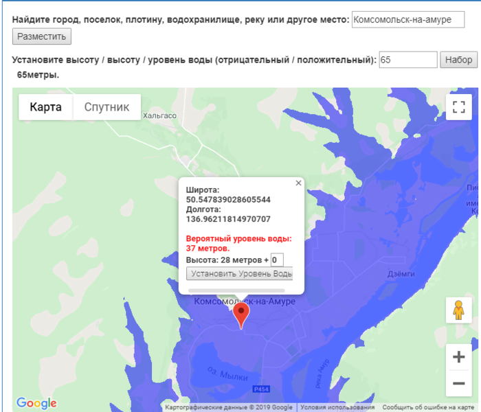The image size is (481, 412).
Task: Close the coordinates info popup
Action: point(298,183)
